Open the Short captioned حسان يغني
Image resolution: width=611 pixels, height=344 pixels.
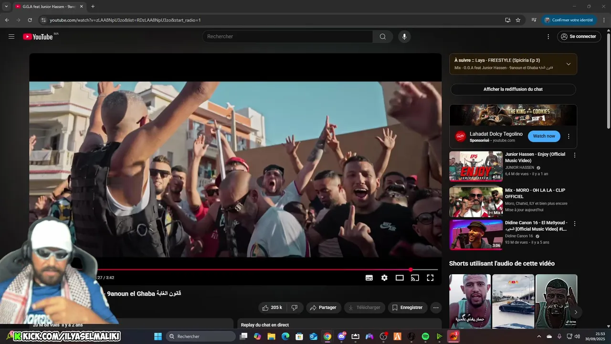[470, 301]
